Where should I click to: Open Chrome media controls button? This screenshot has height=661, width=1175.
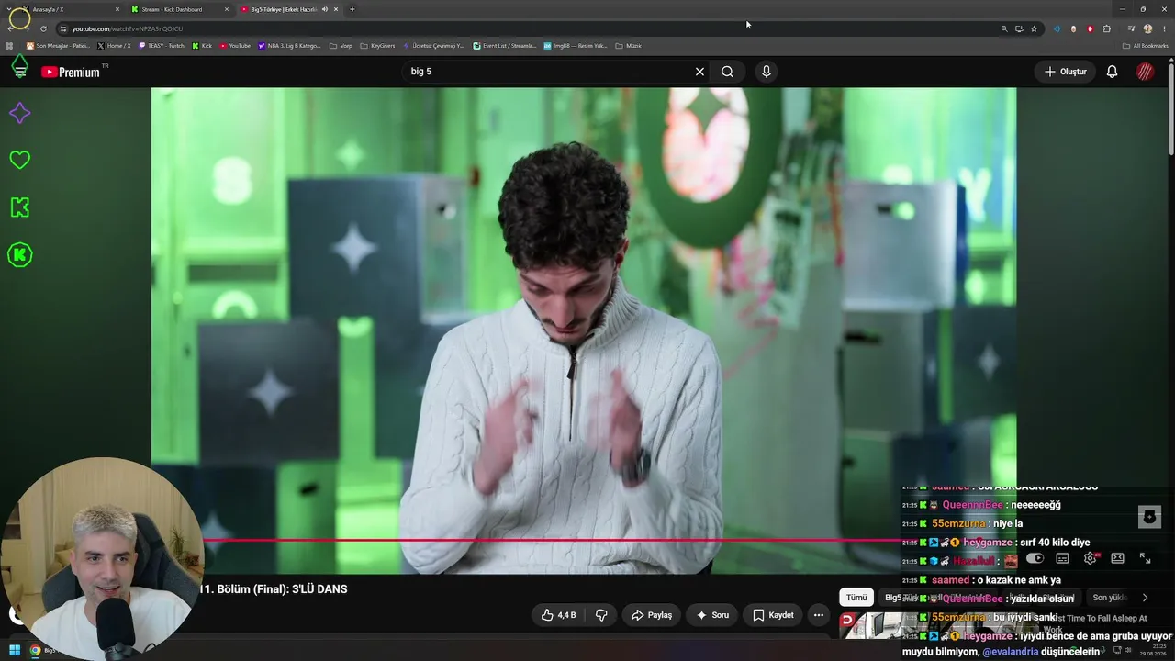pos(1131,28)
